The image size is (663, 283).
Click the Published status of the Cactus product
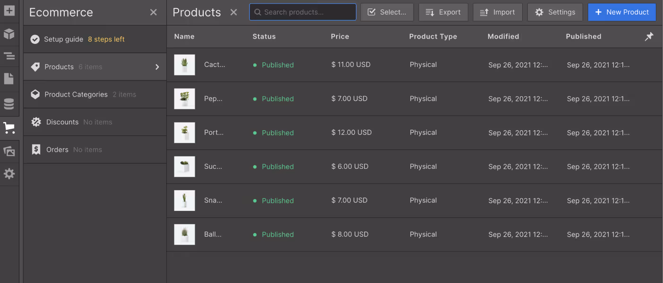coord(277,65)
